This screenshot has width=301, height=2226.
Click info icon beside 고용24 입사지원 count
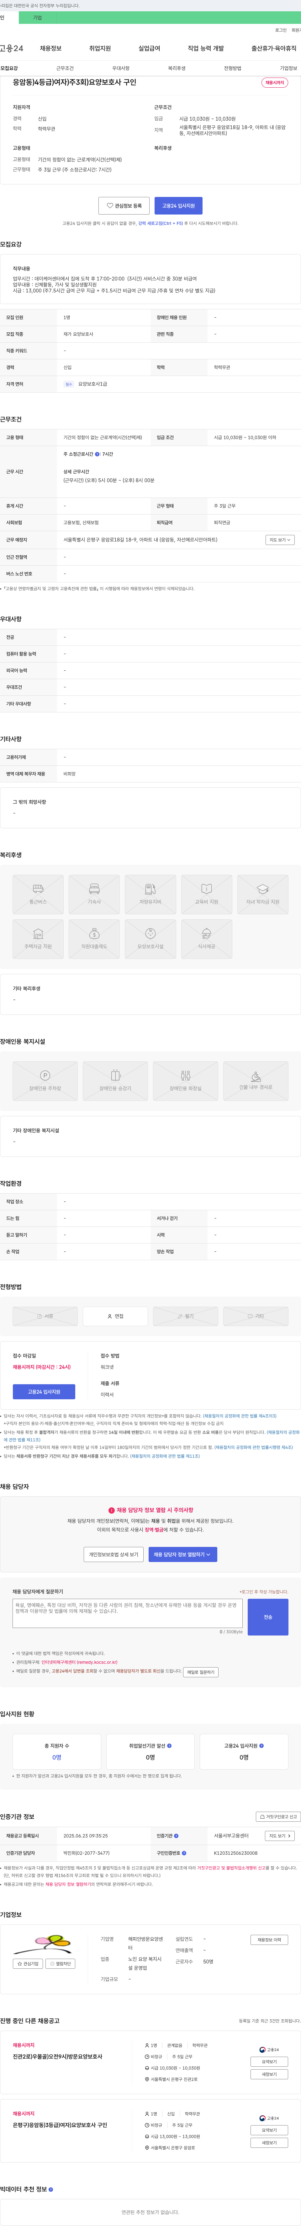pos(261,1745)
